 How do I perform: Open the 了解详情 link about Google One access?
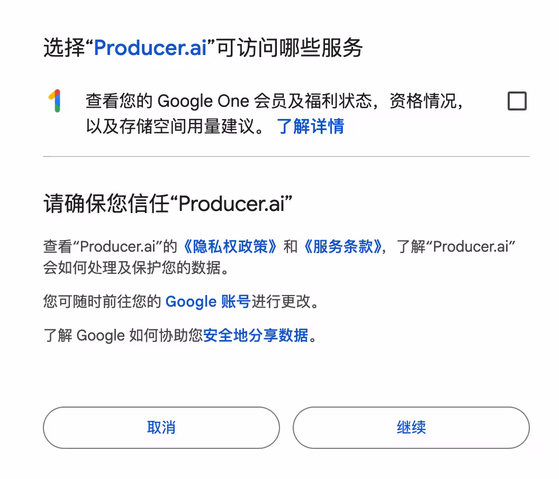(312, 127)
